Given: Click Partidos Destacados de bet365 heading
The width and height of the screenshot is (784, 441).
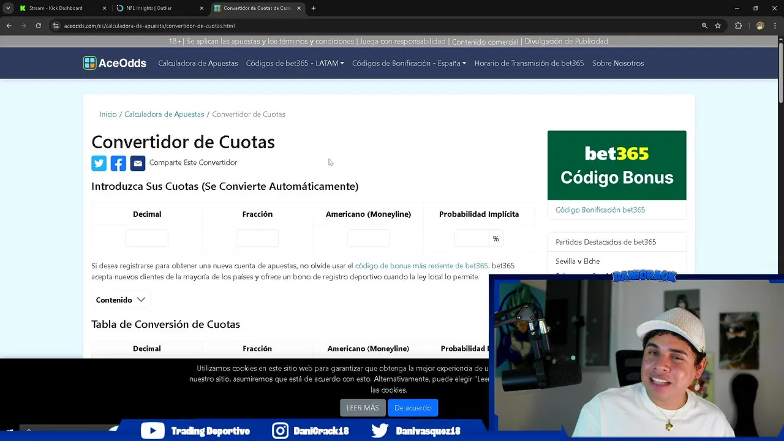Looking at the screenshot, I should [x=606, y=242].
